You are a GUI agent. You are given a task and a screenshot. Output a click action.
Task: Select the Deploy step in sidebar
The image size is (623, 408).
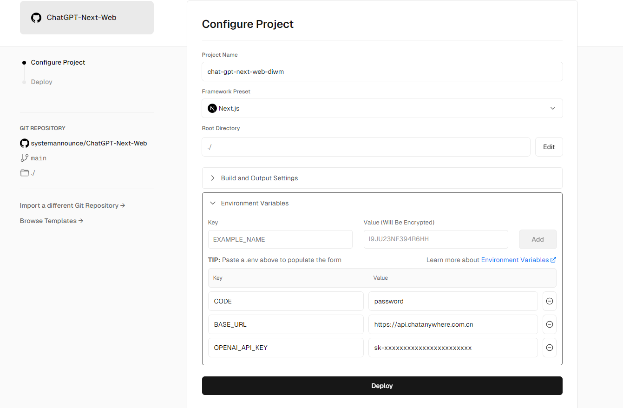pos(42,82)
